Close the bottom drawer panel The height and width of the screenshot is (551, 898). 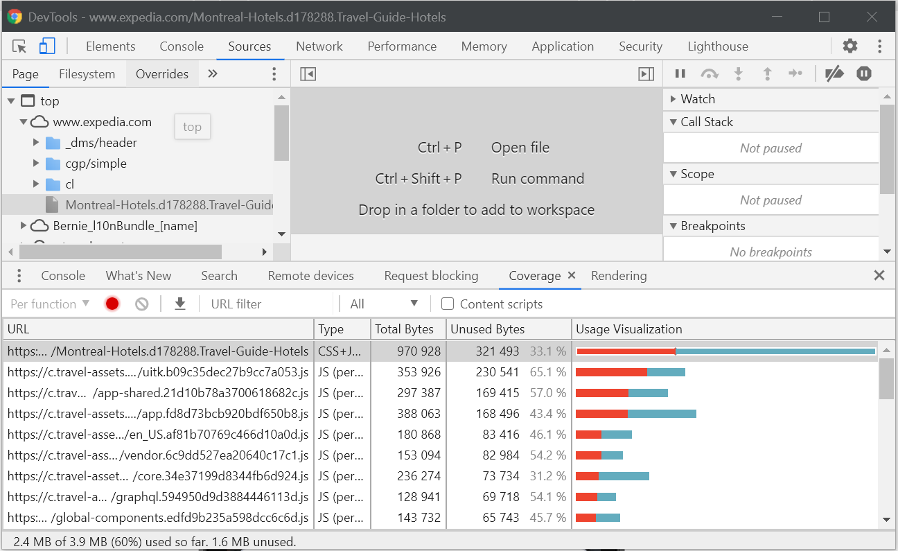(879, 275)
